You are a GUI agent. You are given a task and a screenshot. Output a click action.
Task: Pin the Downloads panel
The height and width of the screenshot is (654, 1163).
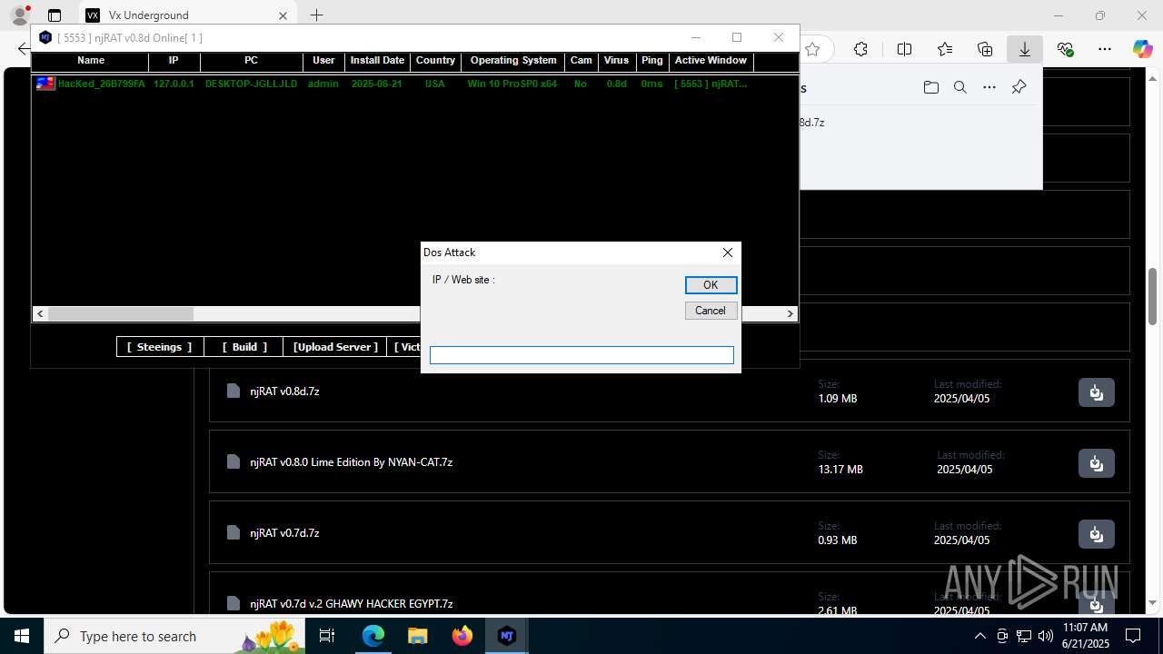coord(1019,87)
